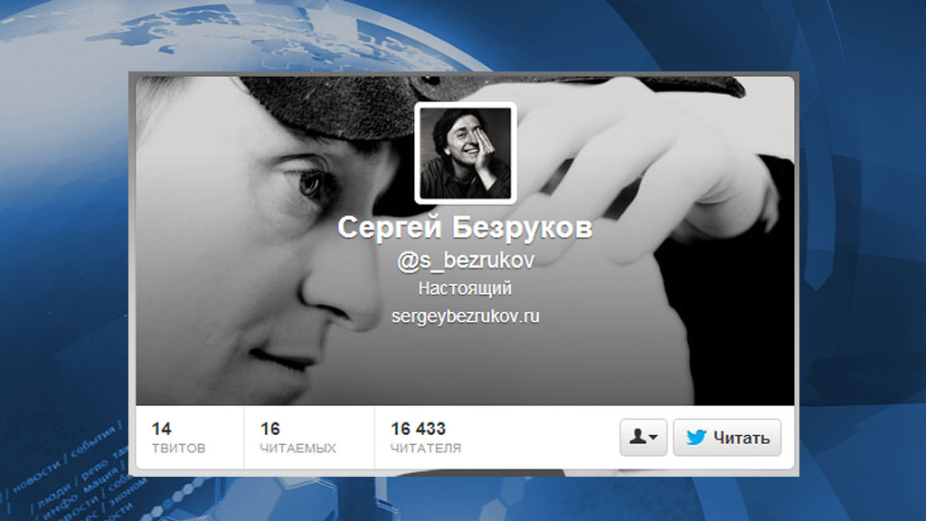Visit the sergeybezrukov.ru website link
This screenshot has width=926, height=521.
466,317
